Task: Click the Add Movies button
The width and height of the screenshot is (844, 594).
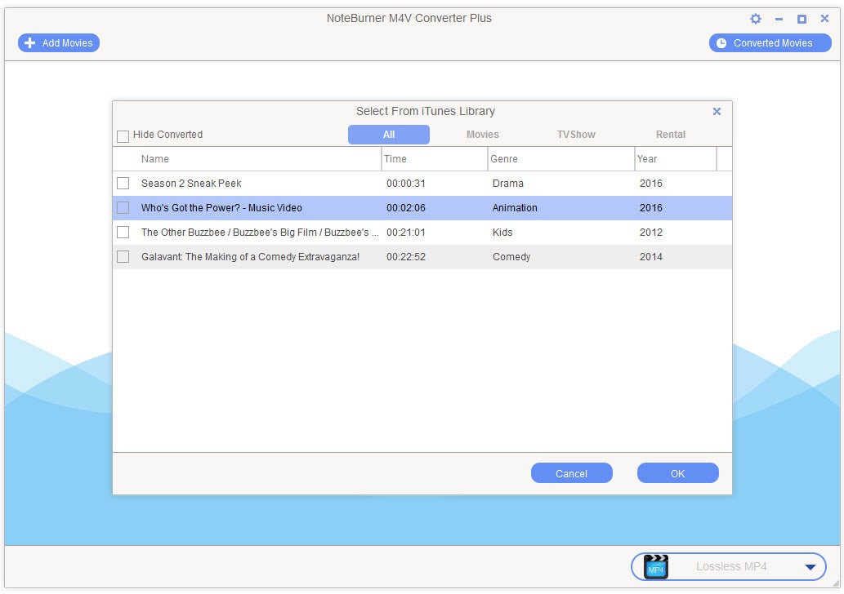Action: click(x=59, y=43)
